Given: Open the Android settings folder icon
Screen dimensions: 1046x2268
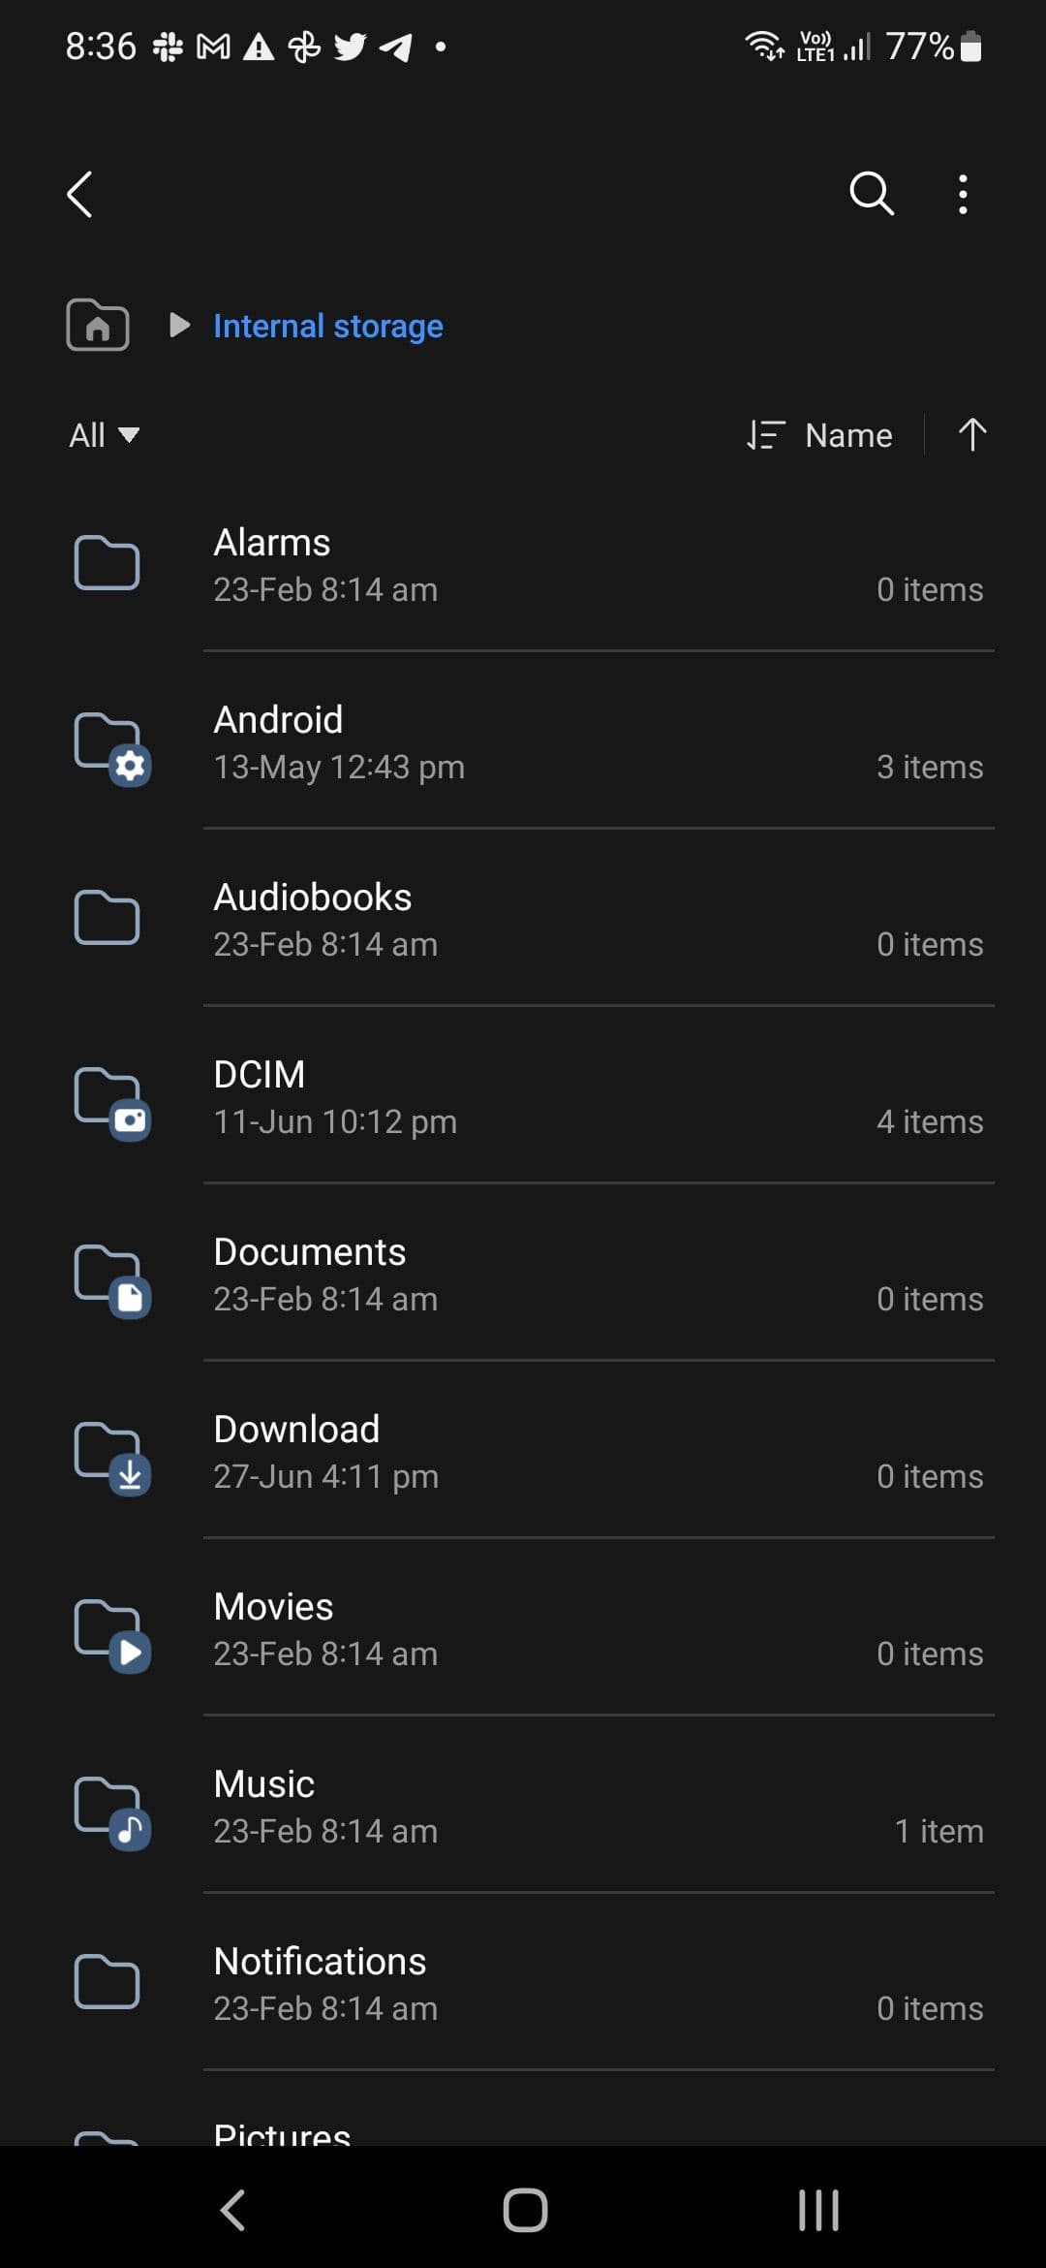Looking at the screenshot, I should tap(111, 747).
